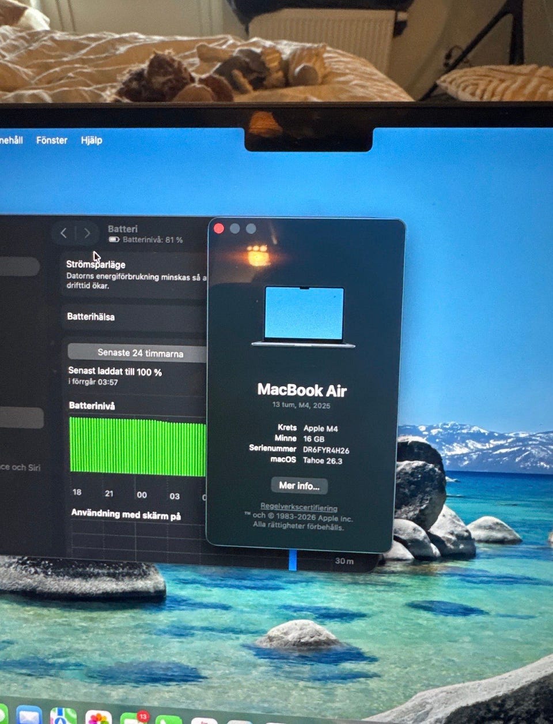The image size is (553, 724).
Task: Zoom the About This Mac window
Action: click(x=251, y=228)
